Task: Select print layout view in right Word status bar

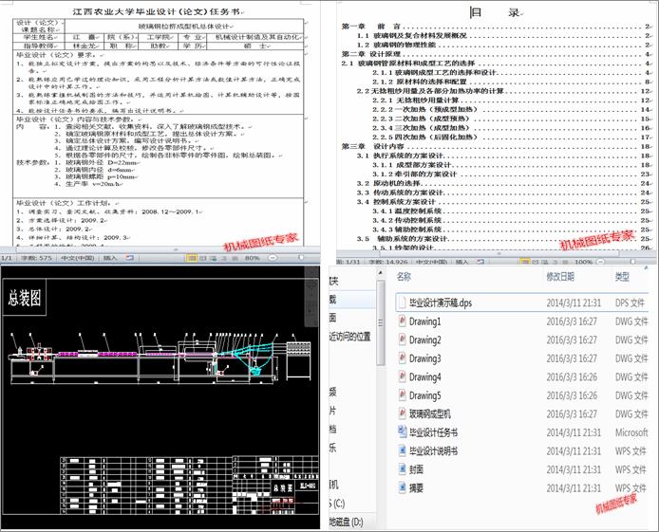Action: [x=524, y=262]
